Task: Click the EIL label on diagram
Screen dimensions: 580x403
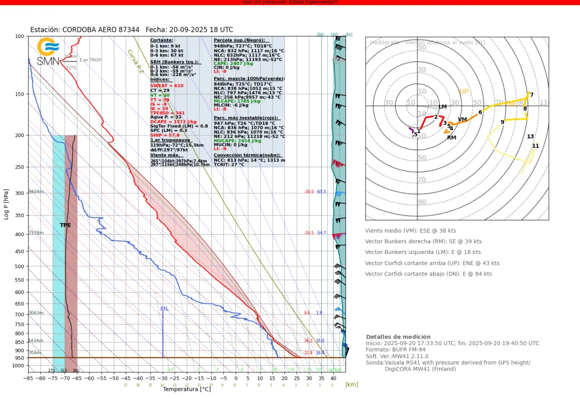Action: [x=164, y=309]
